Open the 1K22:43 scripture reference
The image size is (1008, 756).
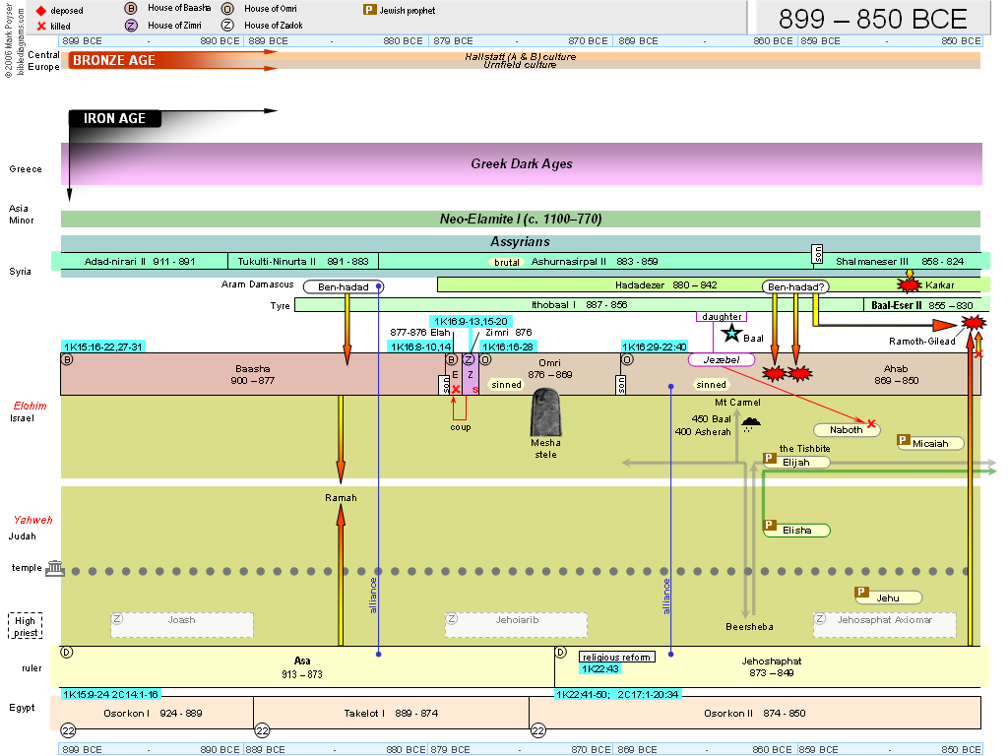click(599, 669)
